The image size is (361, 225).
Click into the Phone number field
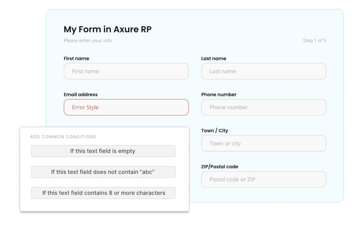click(263, 107)
